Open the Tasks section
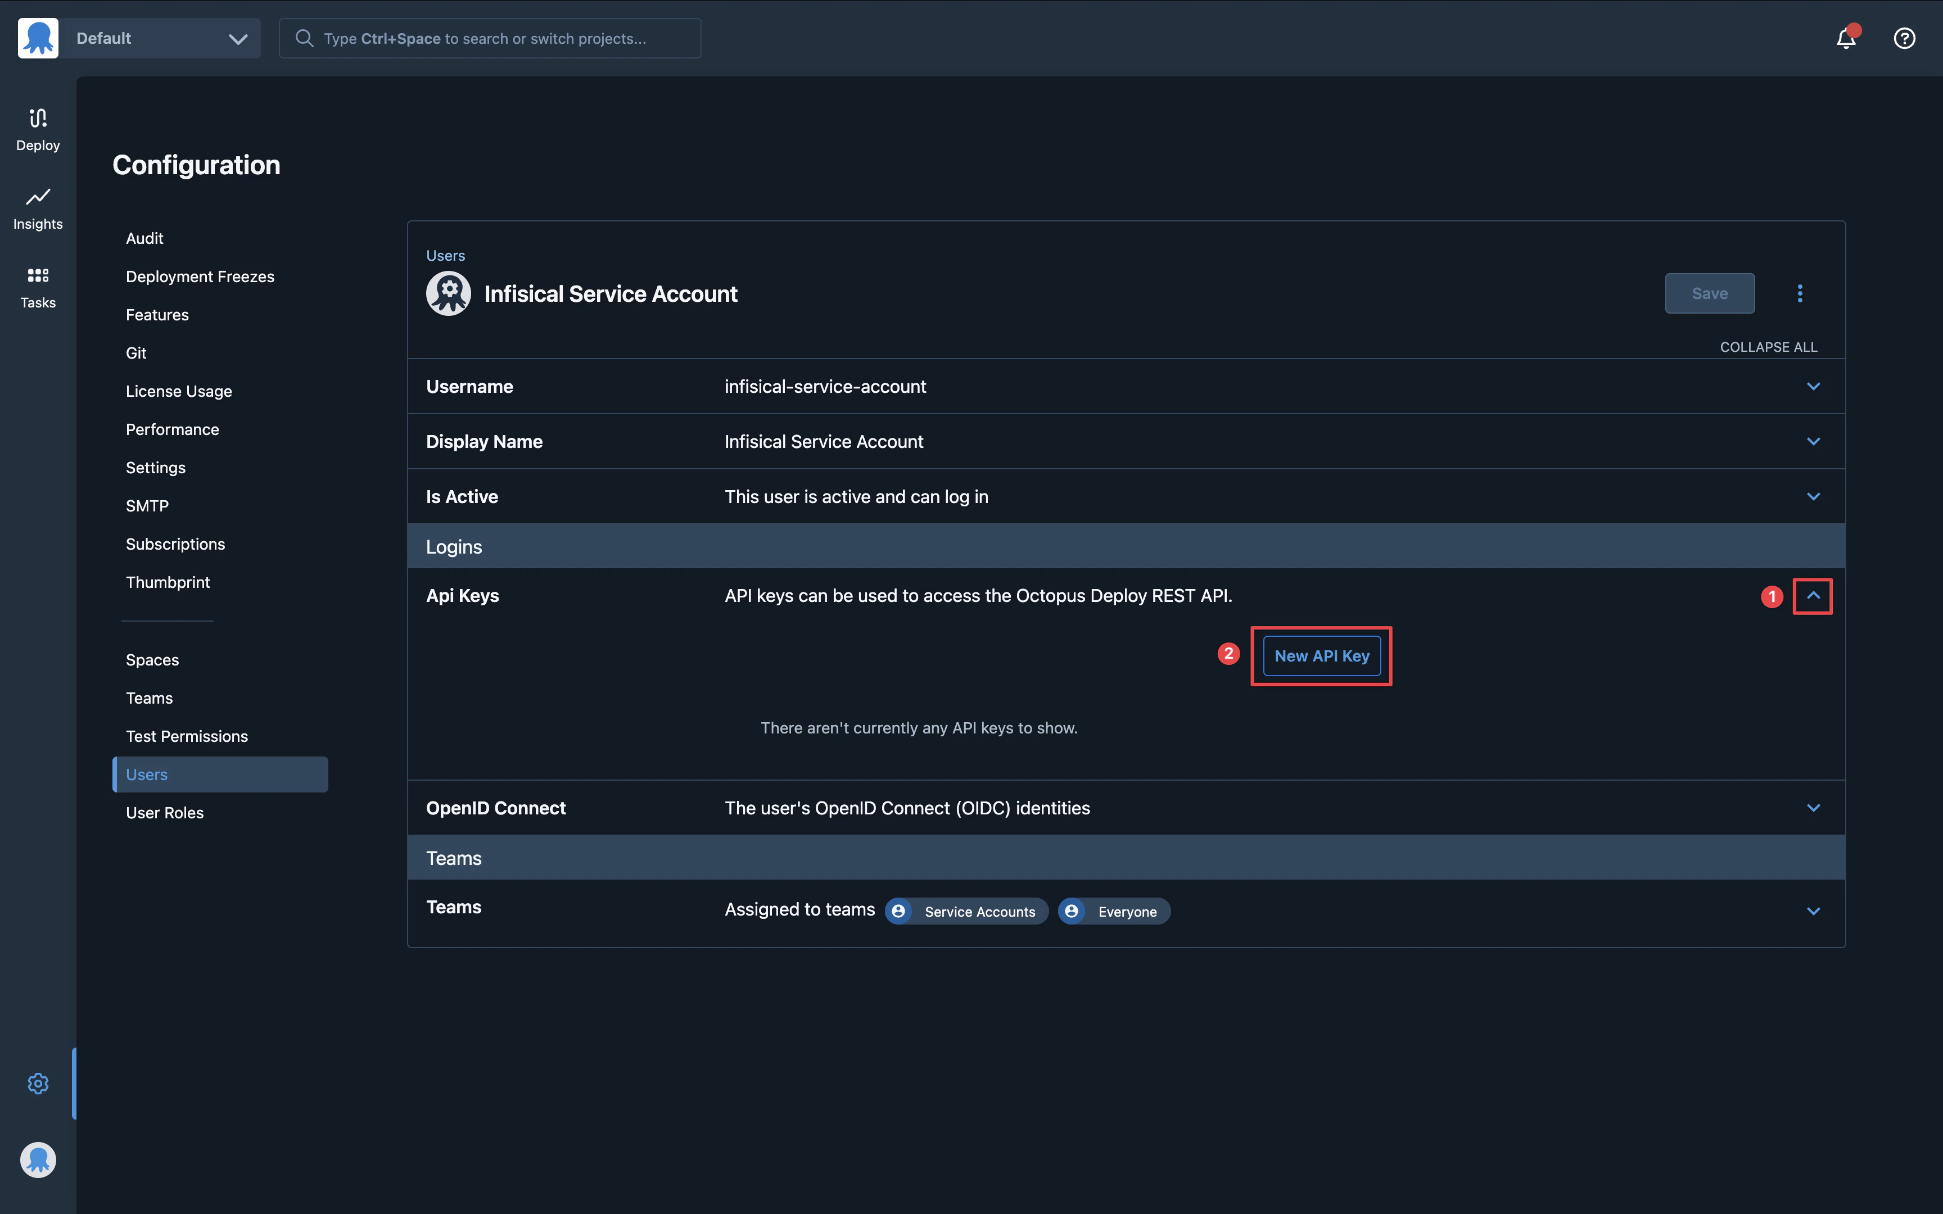This screenshot has width=1943, height=1214. coord(38,287)
